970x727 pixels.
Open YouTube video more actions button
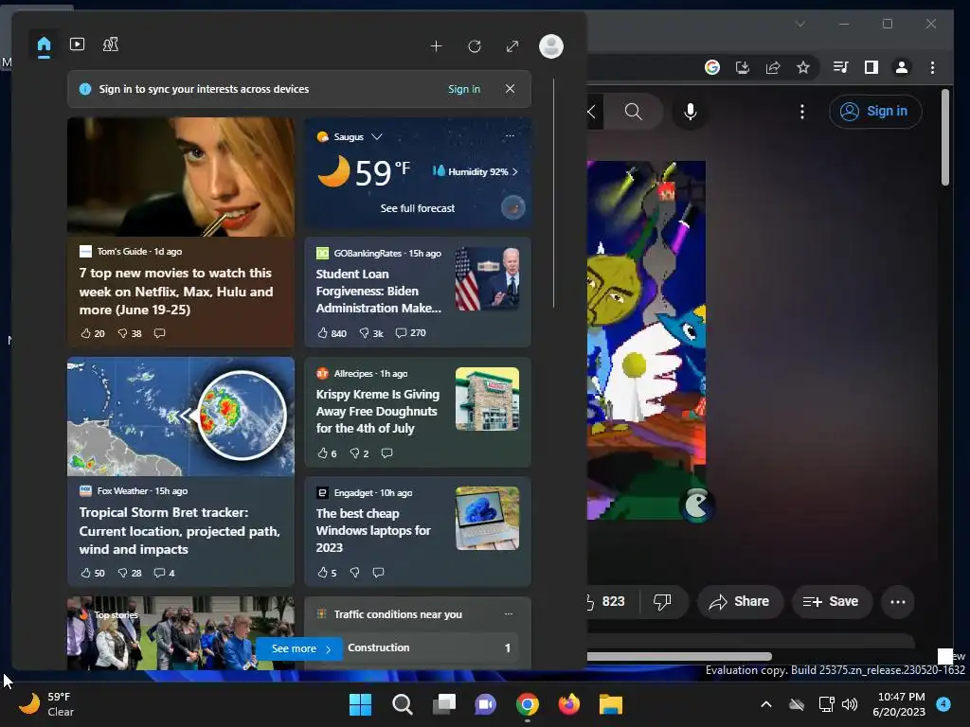[x=898, y=601]
